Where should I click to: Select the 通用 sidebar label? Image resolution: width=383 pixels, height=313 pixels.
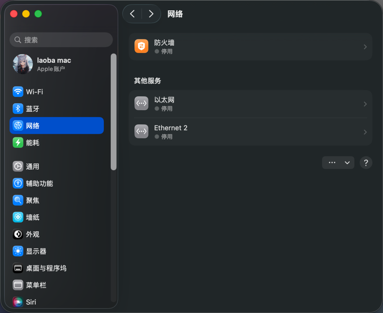point(33,166)
